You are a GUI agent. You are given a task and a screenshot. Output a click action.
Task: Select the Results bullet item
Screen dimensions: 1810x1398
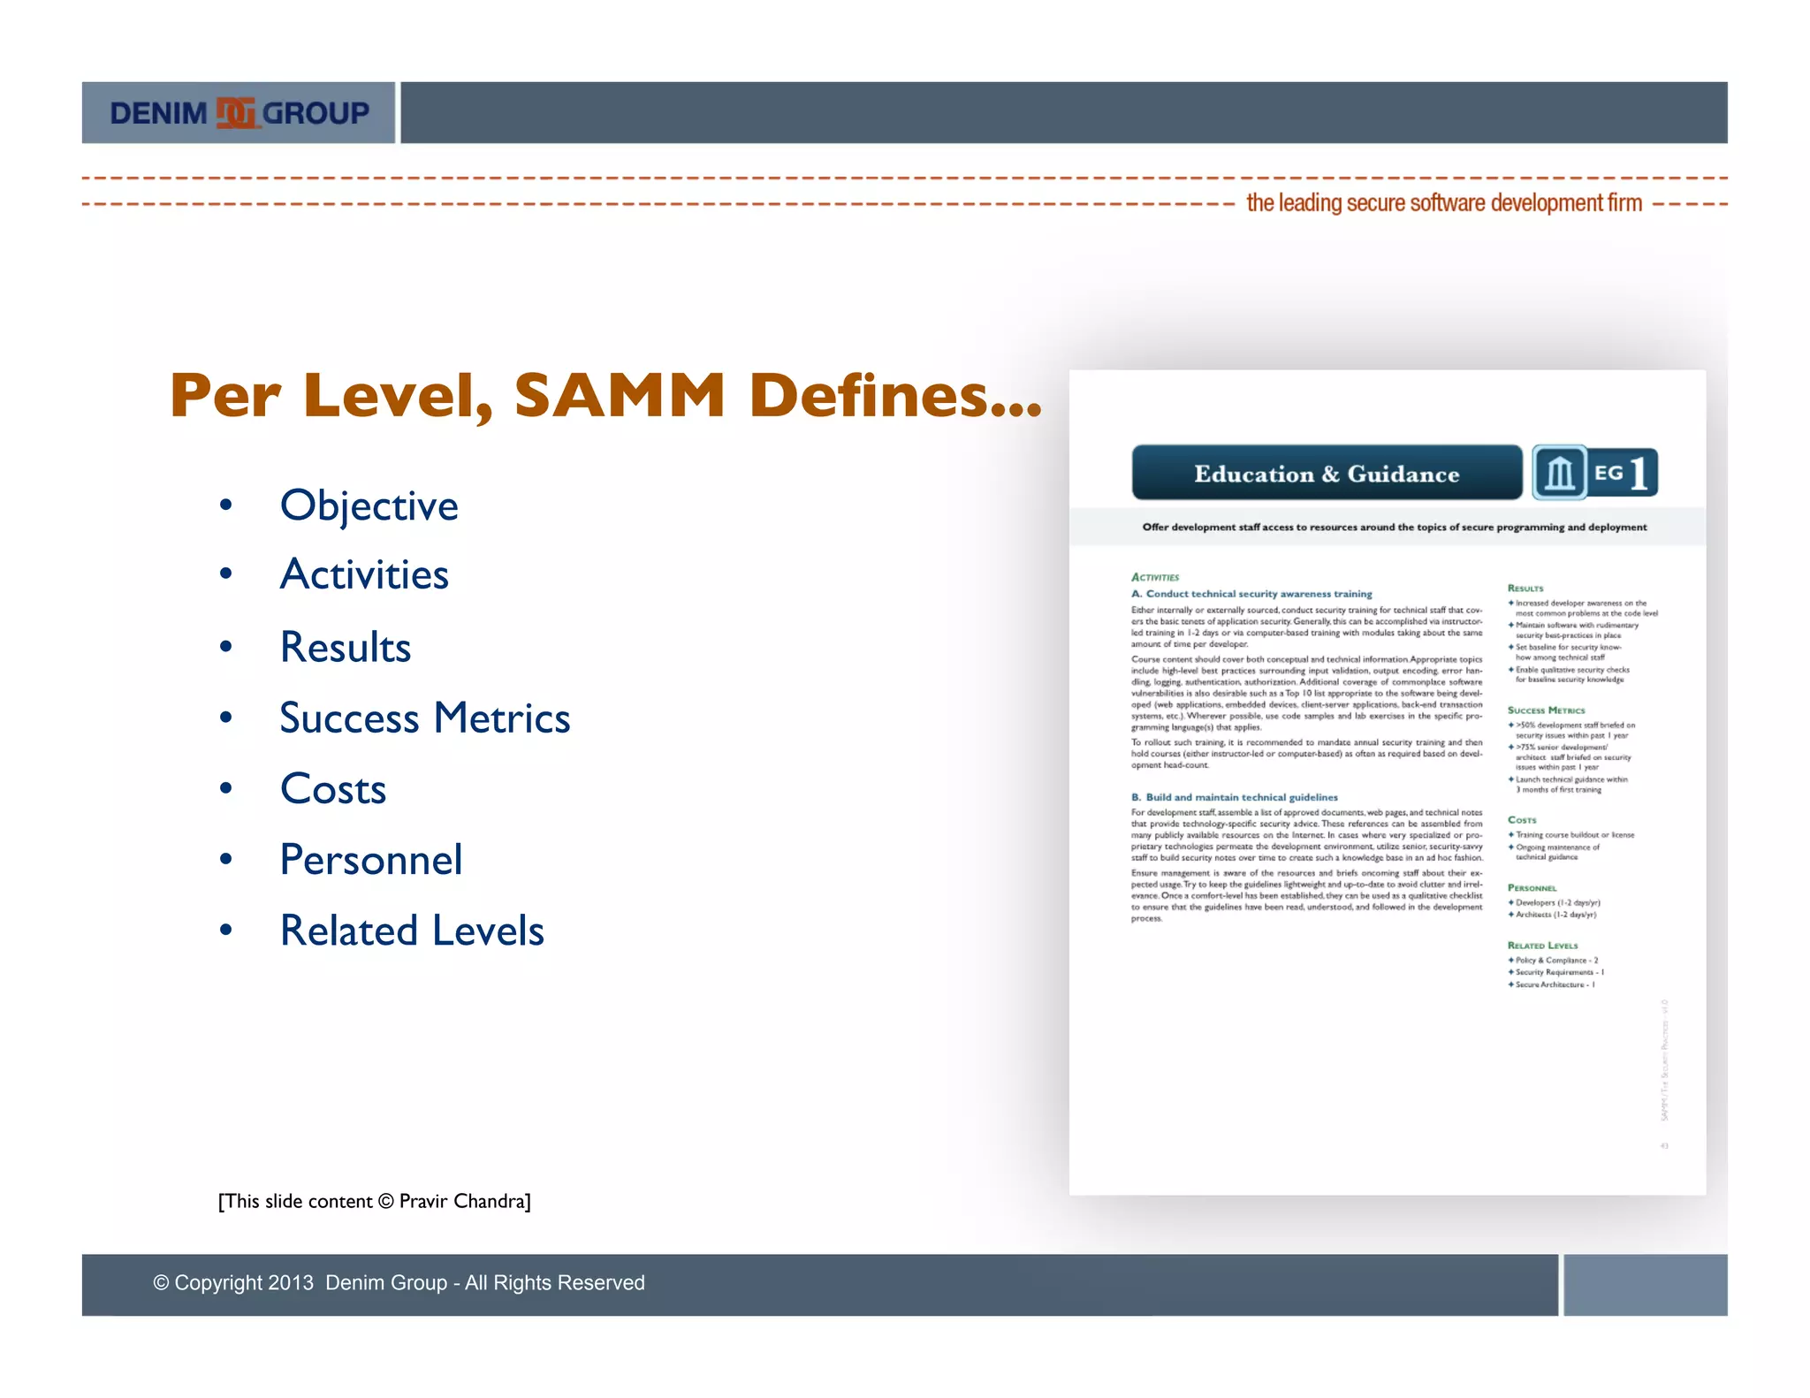(x=345, y=647)
